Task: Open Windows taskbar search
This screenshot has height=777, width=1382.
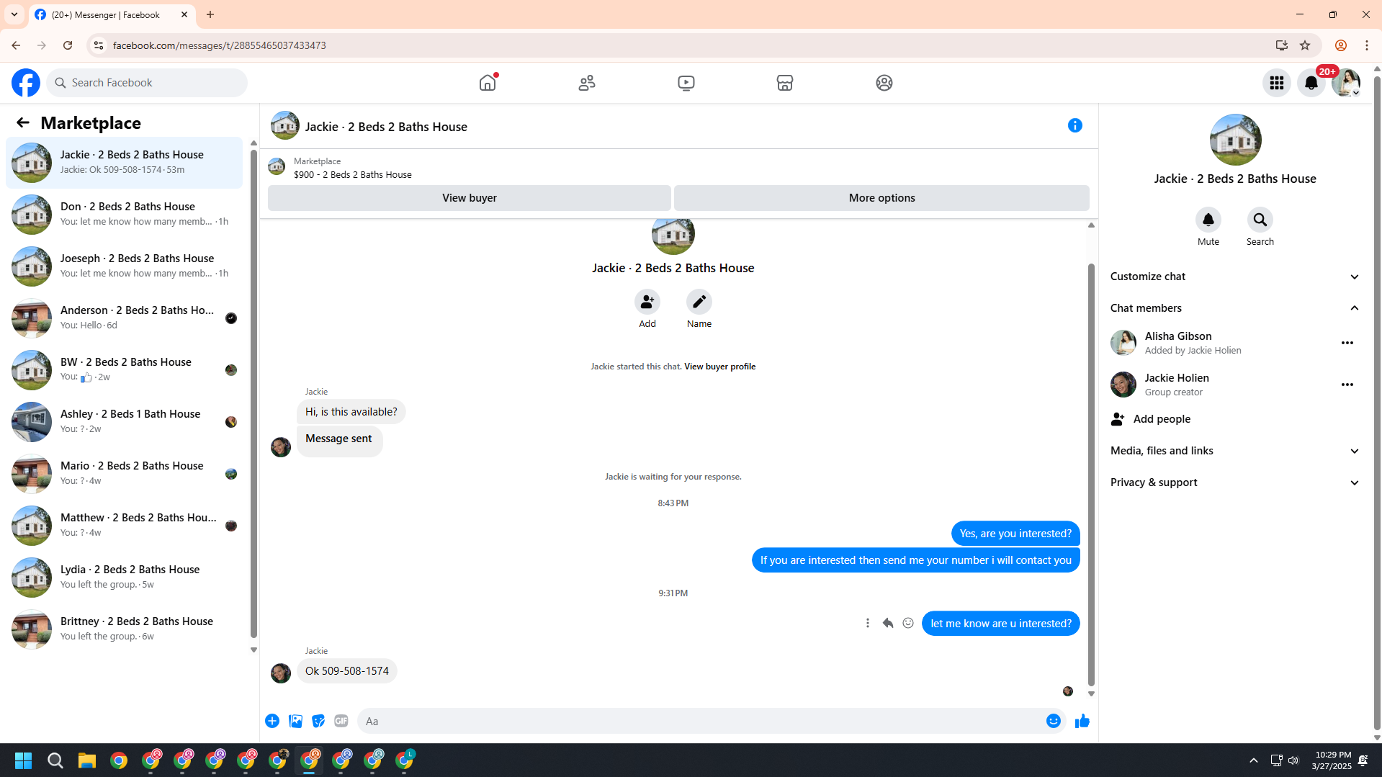Action: [x=55, y=760]
